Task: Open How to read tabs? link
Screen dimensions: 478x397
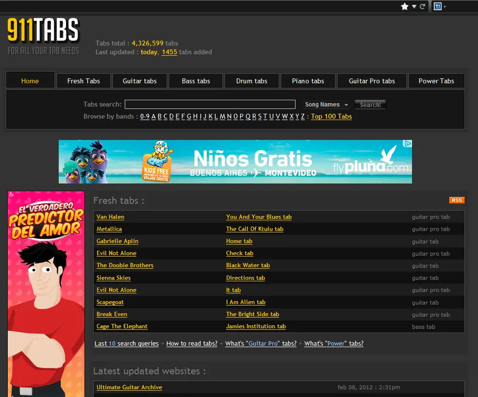Action: [x=192, y=343]
